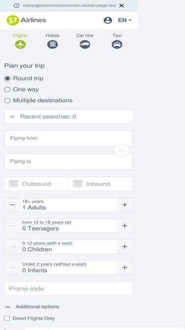Expand the Recent searches list

[69, 116]
